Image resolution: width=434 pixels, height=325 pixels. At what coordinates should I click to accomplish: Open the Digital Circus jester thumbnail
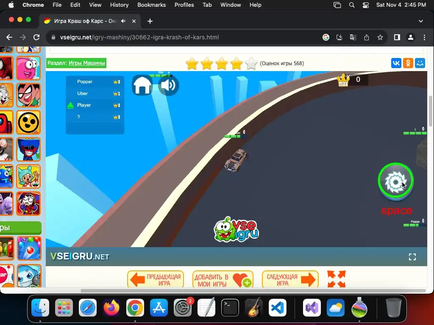click(28, 204)
